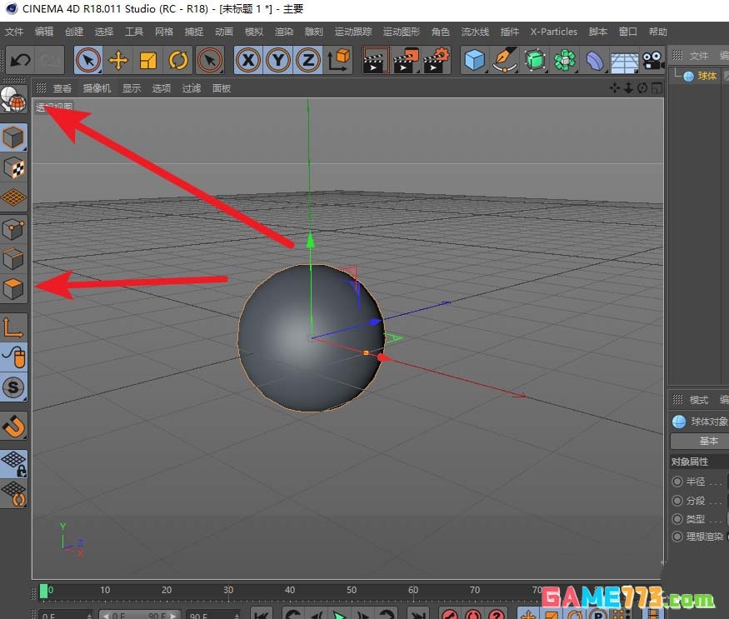This screenshot has height=619, width=729.
Task: Open the 过滤 viewport menu
Action: pyautogui.click(x=192, y=88)
